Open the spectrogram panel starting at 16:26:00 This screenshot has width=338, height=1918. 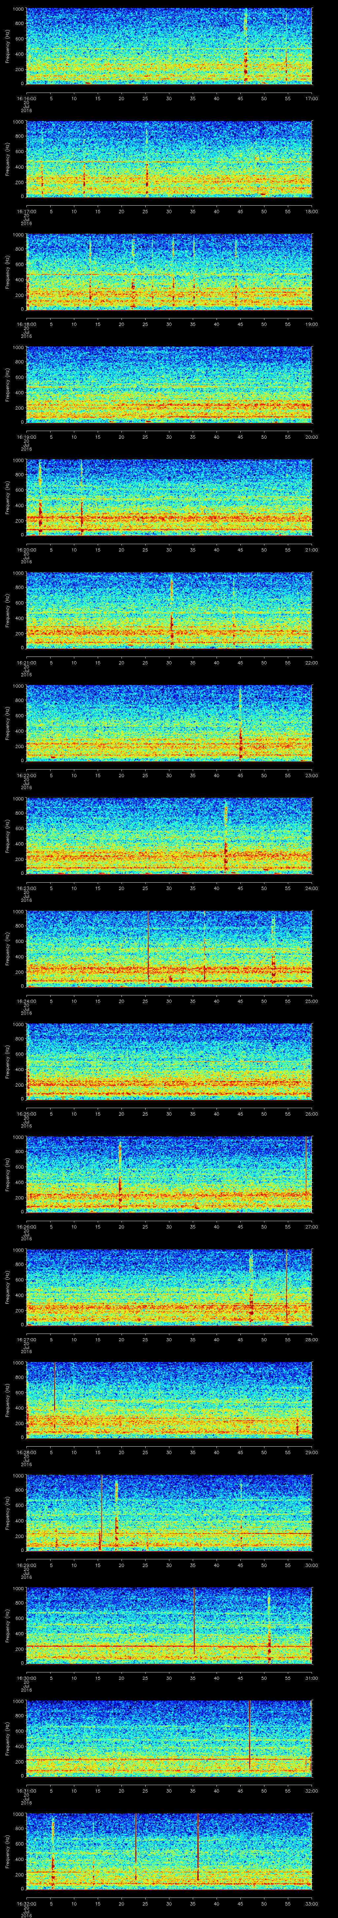point(169,1174)
